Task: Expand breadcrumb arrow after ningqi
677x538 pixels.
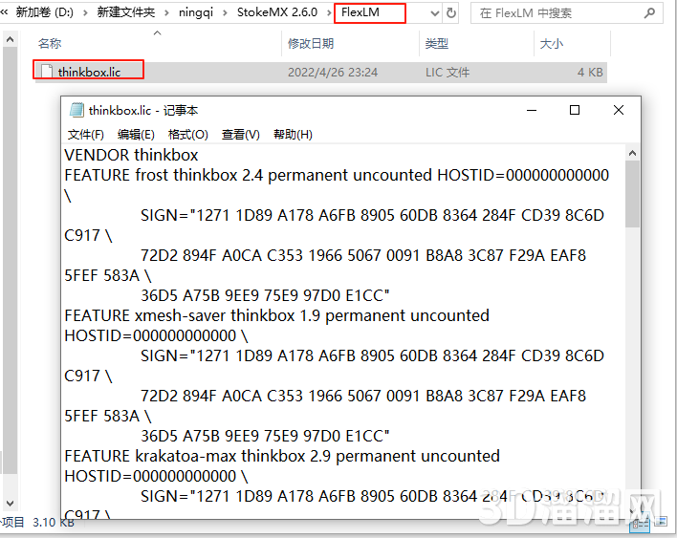Action: point(225,13)
